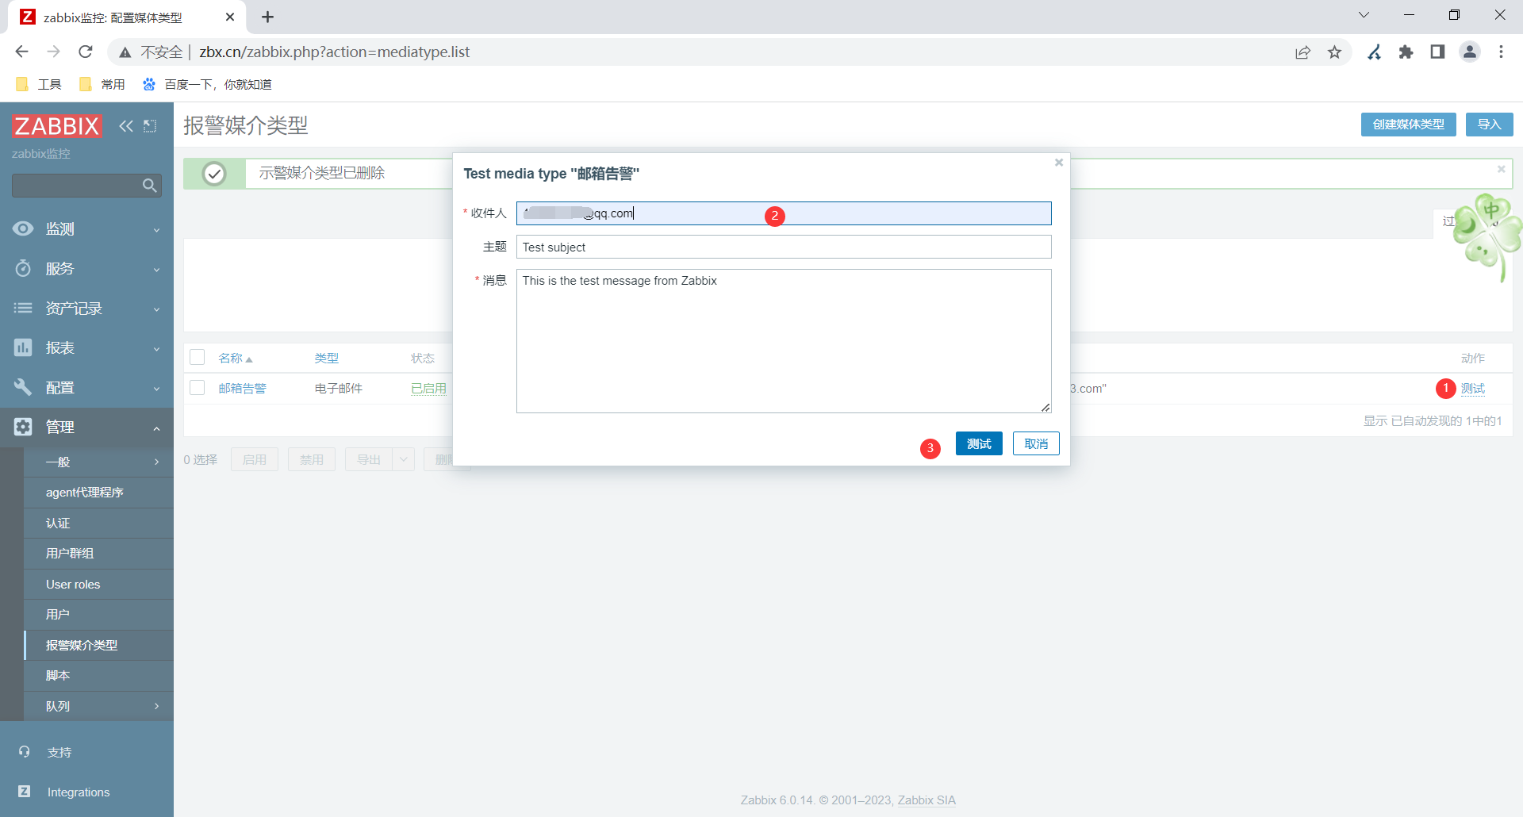Open the browser tab search dropdown

[x=1364, y=15]
